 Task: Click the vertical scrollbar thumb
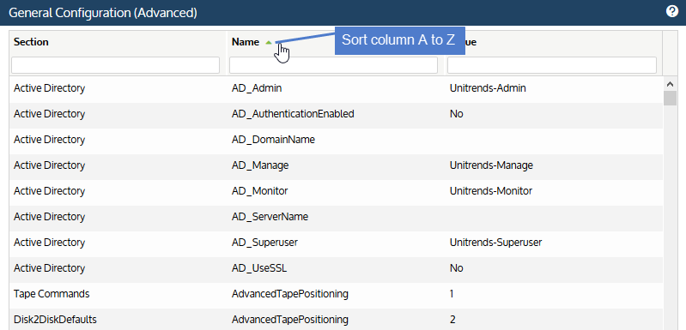pyautogui.click(x=670, y=98)
